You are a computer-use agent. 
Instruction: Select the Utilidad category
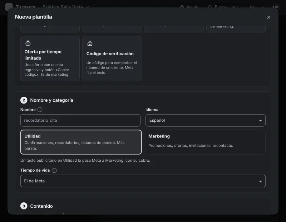(81, 142)
